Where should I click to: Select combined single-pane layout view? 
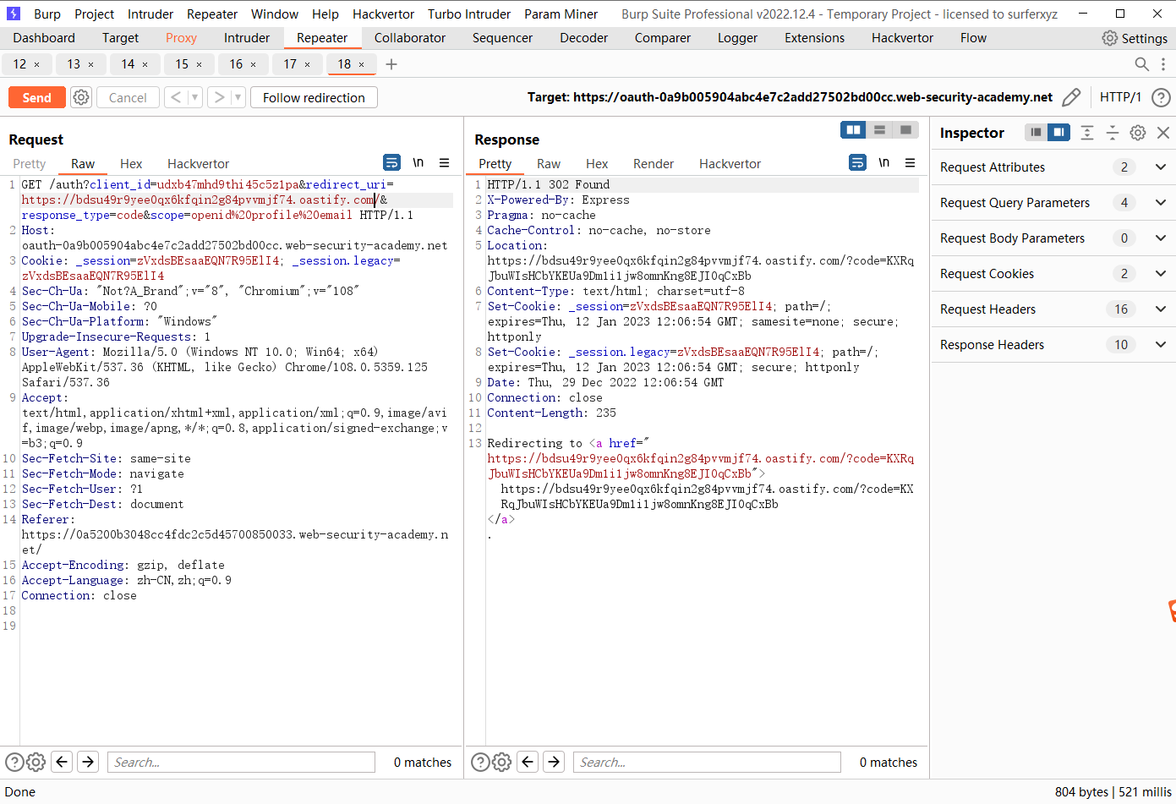pyautogui.click(x=905, y=129)
